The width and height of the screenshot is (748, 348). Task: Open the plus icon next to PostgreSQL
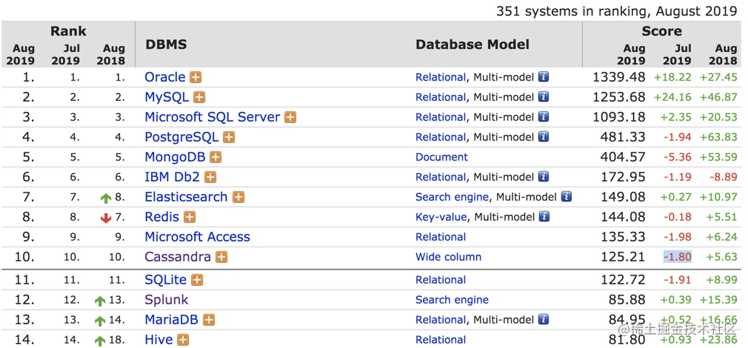click(x=229, y=137)
